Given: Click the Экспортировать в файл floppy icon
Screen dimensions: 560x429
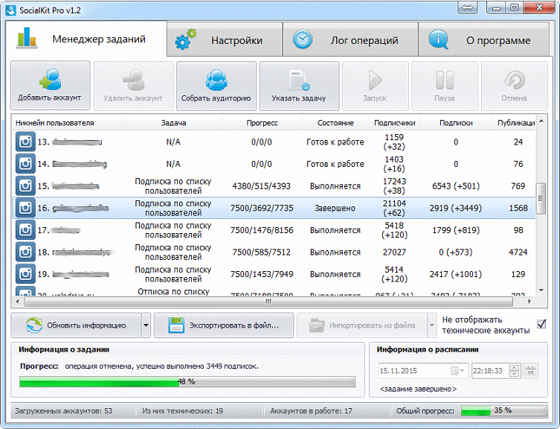Looking at the screenshot, I should [176, 325].
